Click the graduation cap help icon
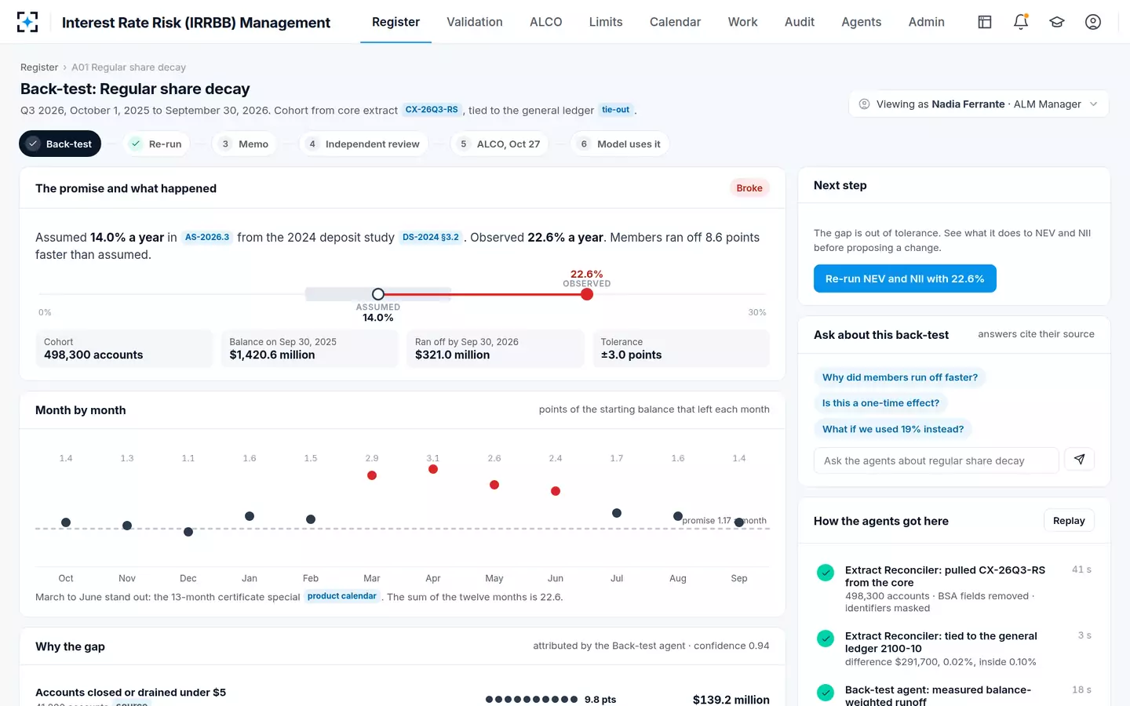The height and width of the screenshot is (706, 1130). 1057,22
